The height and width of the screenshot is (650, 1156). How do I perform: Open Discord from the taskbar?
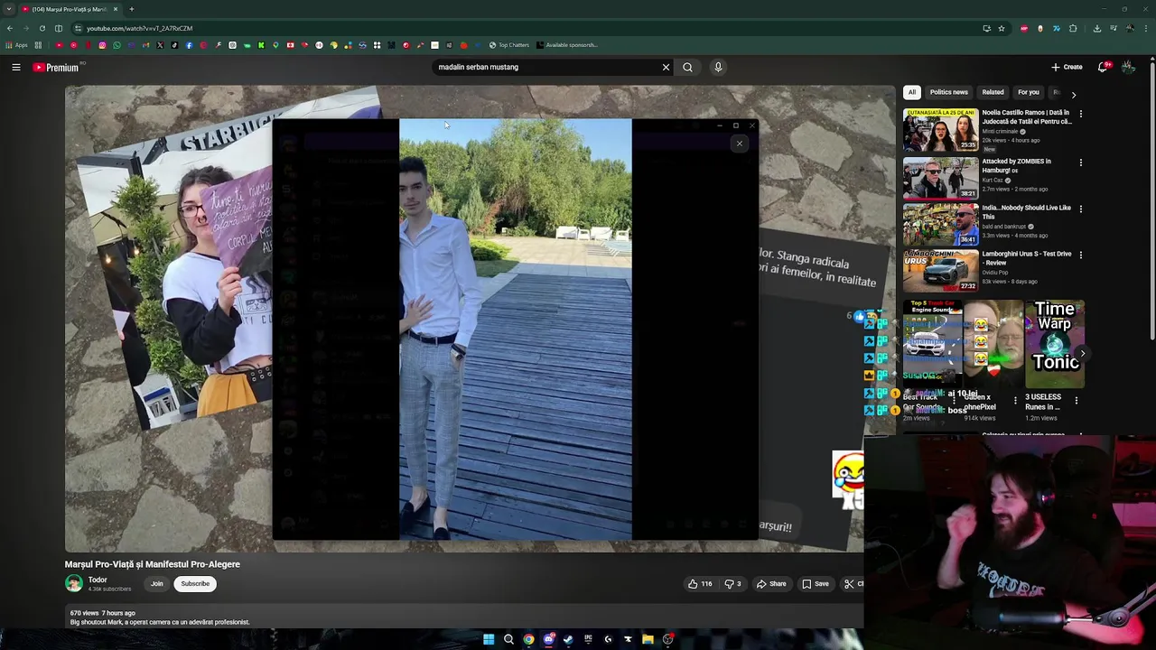coord(548,639)
